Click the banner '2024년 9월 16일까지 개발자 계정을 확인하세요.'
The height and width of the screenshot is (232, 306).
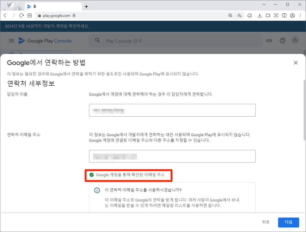click(47, 26)
